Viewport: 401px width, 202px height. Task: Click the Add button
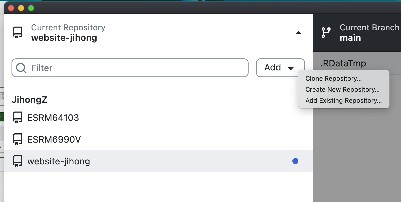(x=280, y=68)
